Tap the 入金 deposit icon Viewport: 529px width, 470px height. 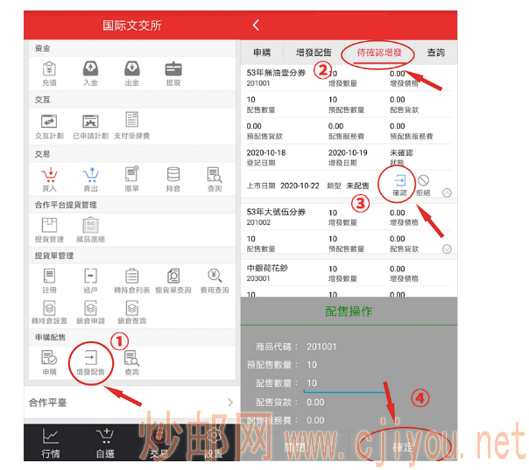pos(90,69)
